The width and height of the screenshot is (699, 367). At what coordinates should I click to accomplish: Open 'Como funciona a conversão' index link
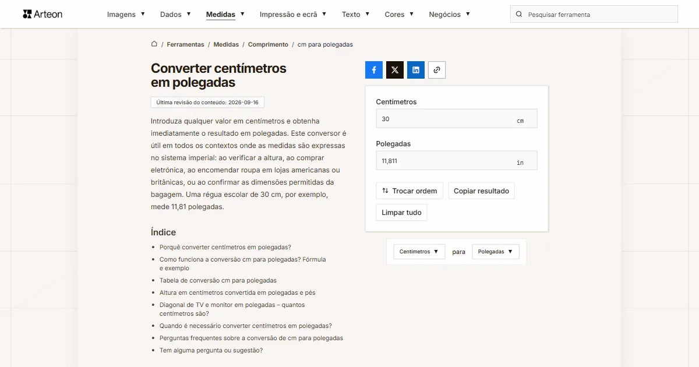click(242, 264)
